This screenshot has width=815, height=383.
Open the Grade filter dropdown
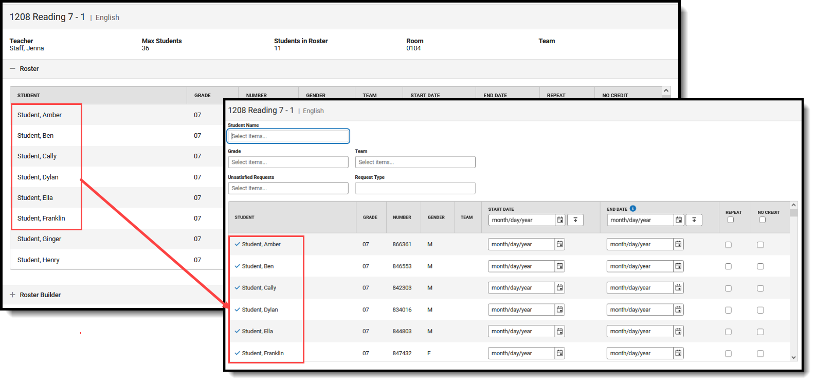coord(288,162)
